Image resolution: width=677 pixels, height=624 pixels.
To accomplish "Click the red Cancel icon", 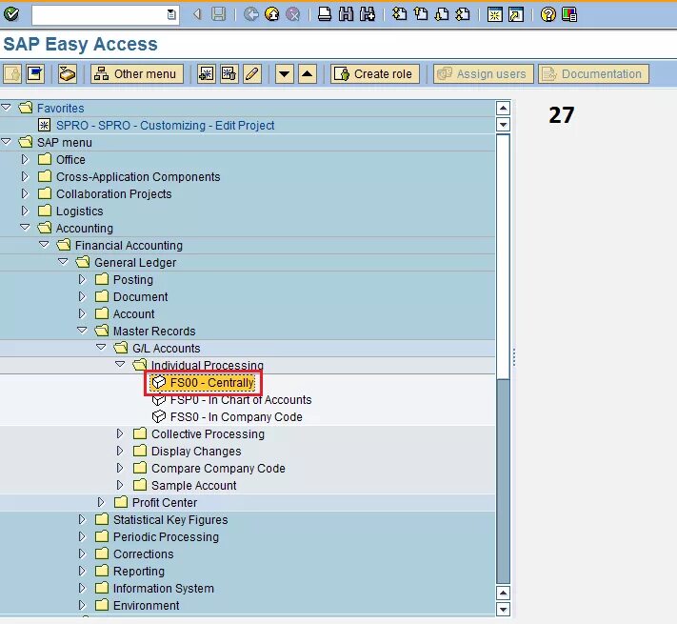I will (x=293, y=14).
